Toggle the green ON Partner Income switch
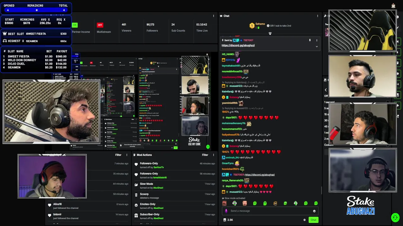The width and height of the screenshot is (403, 226). [75, 25]
